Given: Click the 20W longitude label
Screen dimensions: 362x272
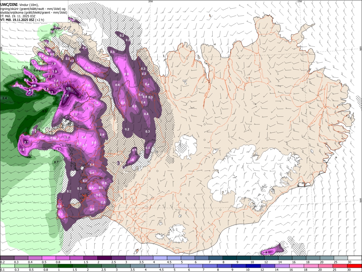Looking at the screenshot, I should point(150,1).
